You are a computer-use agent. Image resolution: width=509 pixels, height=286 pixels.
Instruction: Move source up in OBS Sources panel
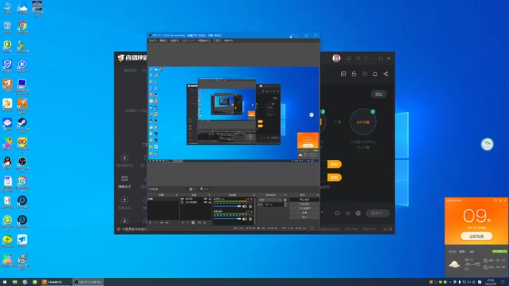pos(199,223)
